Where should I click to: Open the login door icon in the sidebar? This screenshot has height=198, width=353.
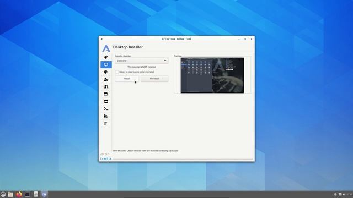pyautogui.click(x=106, y=87)
